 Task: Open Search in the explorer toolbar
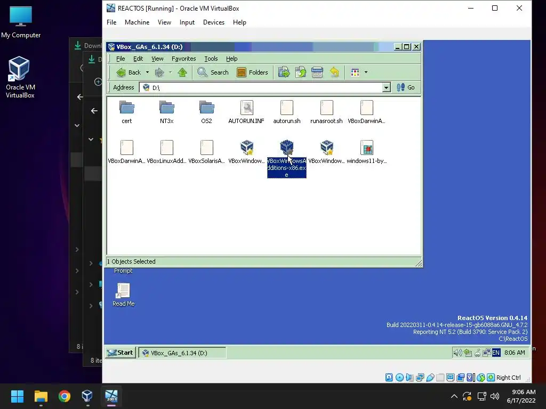(x=213, y=72)
